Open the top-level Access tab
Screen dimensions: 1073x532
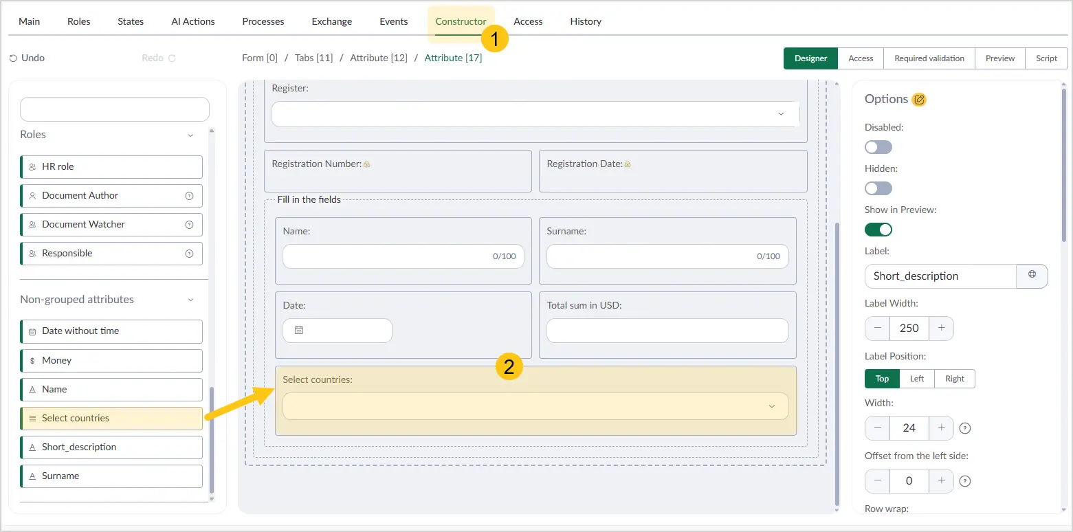click(529, 21)
